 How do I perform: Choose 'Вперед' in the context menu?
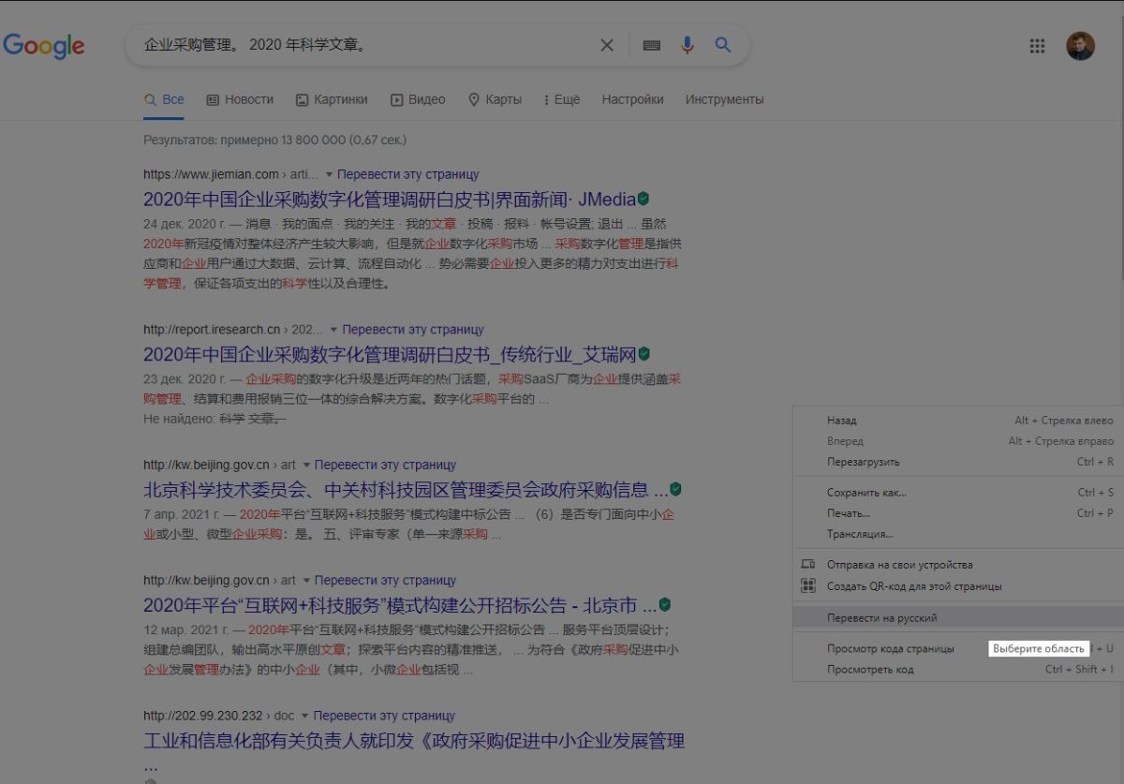(x=957, y=441)
